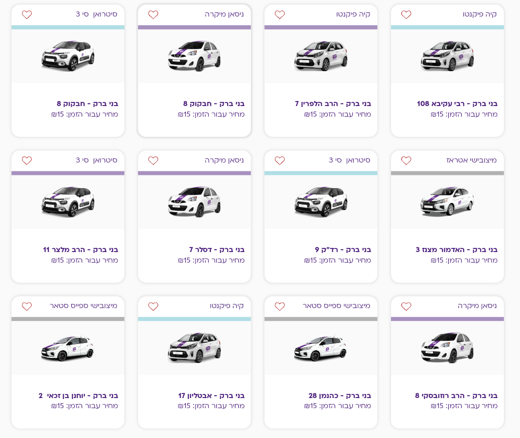Select the בני ברק - האדמור מצנז 3 address
520x438 pixels.
click(456, 250)
